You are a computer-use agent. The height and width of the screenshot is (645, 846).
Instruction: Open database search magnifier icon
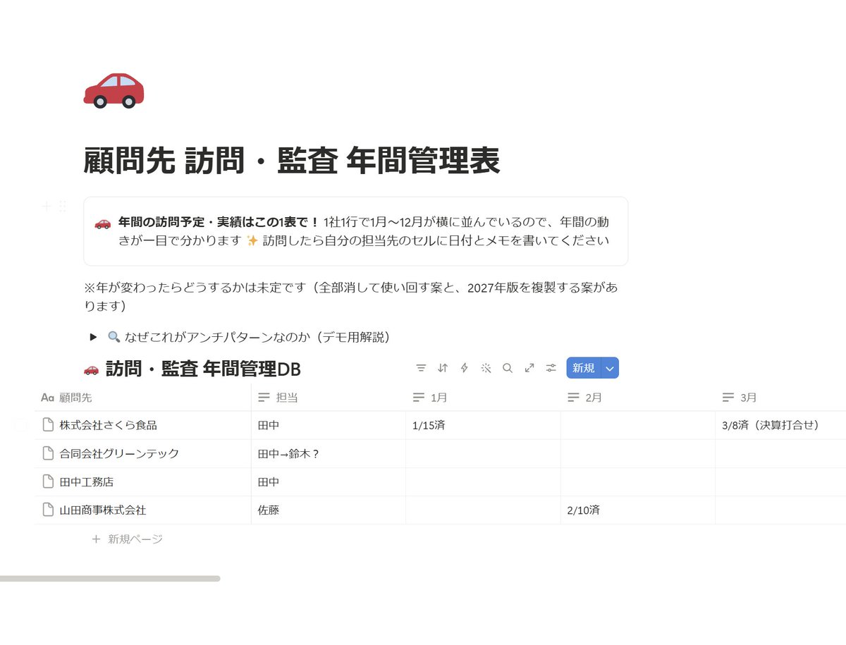508,368
